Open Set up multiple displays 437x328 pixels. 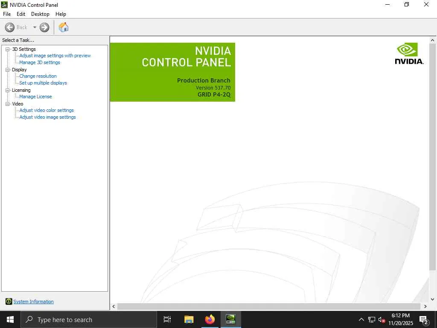[43, 83]
